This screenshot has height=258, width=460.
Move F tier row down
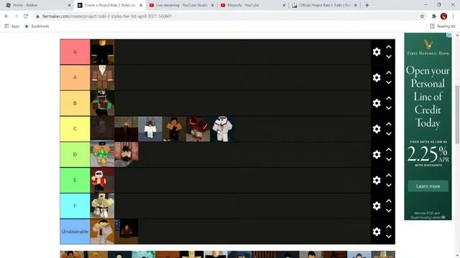click(x=389, y=211)
